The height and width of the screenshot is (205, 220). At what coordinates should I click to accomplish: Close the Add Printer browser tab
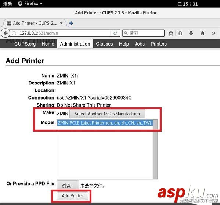(x=61, y=23)
